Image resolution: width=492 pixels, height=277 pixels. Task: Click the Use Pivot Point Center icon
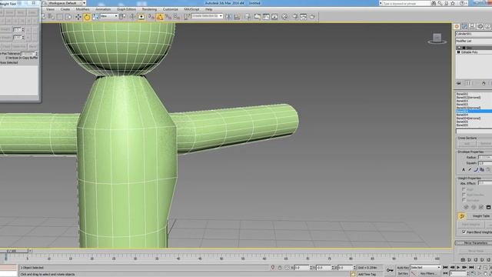click(122, 17)
